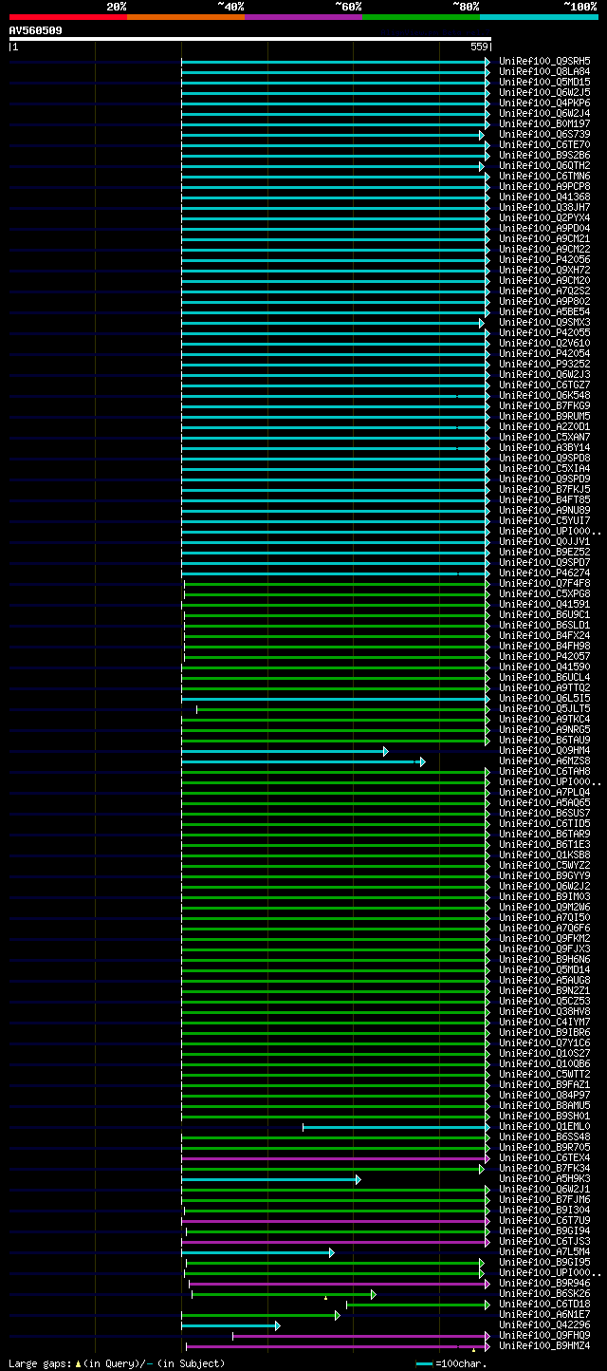Screen dimensions: 607x1371
Task: Click the red 20% legend segment
Action: [x=67, y=17]
